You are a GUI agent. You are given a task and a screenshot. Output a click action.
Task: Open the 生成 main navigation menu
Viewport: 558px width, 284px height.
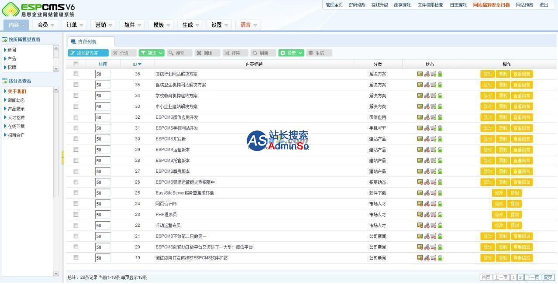(x=190, y=25)
